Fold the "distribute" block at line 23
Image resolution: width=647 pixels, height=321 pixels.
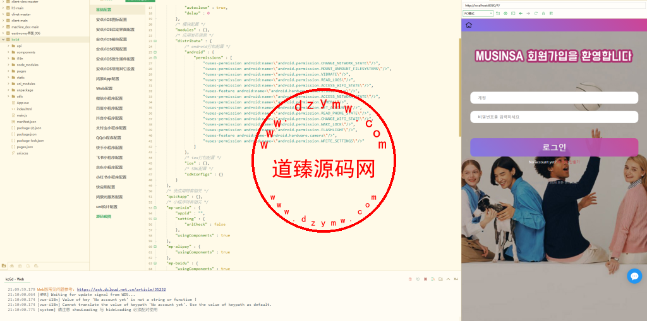(155, 41)
